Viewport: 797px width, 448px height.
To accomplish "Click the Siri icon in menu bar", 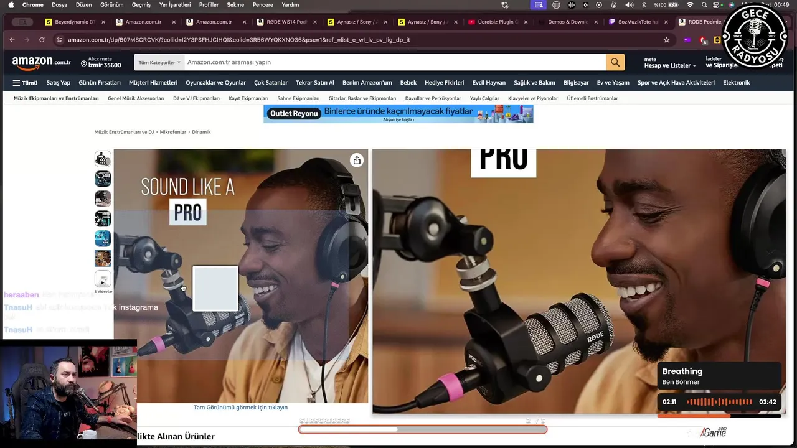I will 731,5.
